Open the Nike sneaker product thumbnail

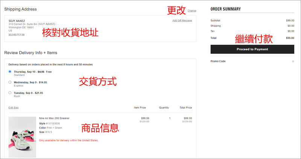pyautogui.click(x=22, y=137)
